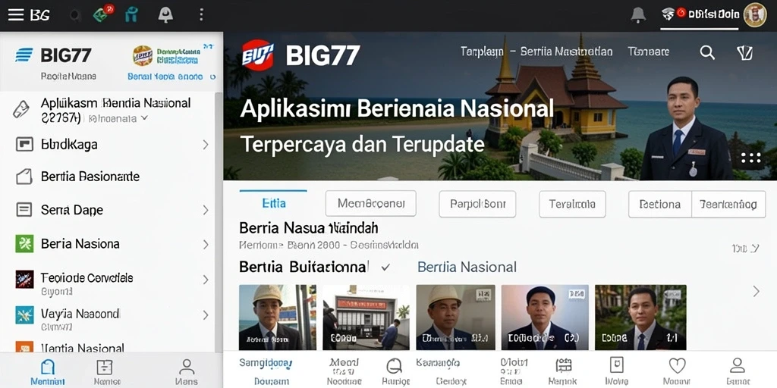The image size is (777, 388).
Task: Click the teal icon beside Vayria Nasoond
Action: [x=24, y=315]
